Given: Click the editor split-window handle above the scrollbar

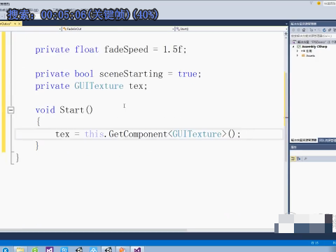Looking at the screenshot, I should (x=286, y=34).
